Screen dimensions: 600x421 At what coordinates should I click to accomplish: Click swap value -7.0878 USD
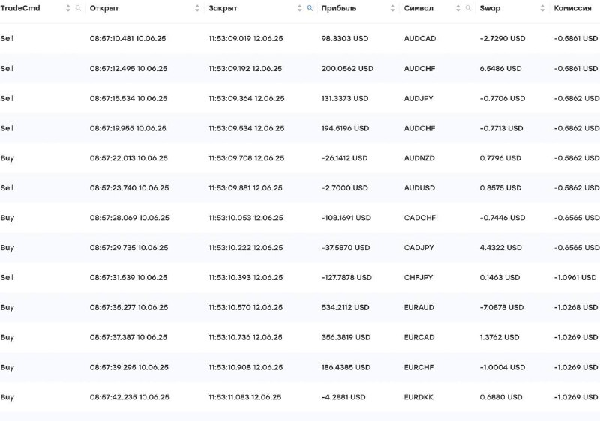(502, 308)
